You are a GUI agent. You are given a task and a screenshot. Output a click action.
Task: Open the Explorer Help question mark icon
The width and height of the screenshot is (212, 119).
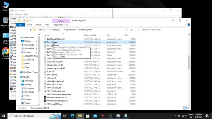tap(189, 25)
